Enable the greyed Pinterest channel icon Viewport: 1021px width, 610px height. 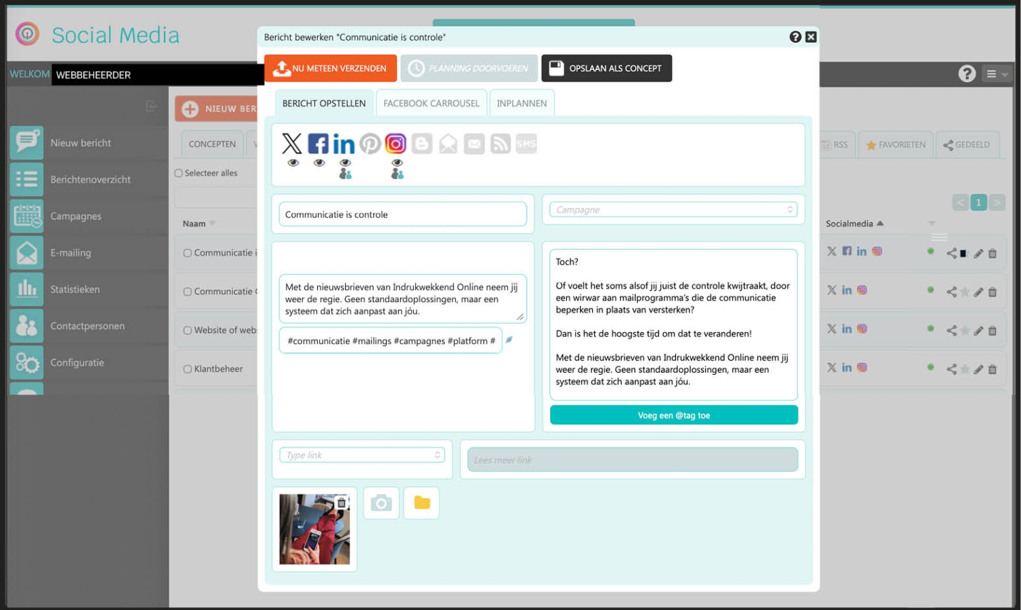pyautogui.click(x=370, y=143)
